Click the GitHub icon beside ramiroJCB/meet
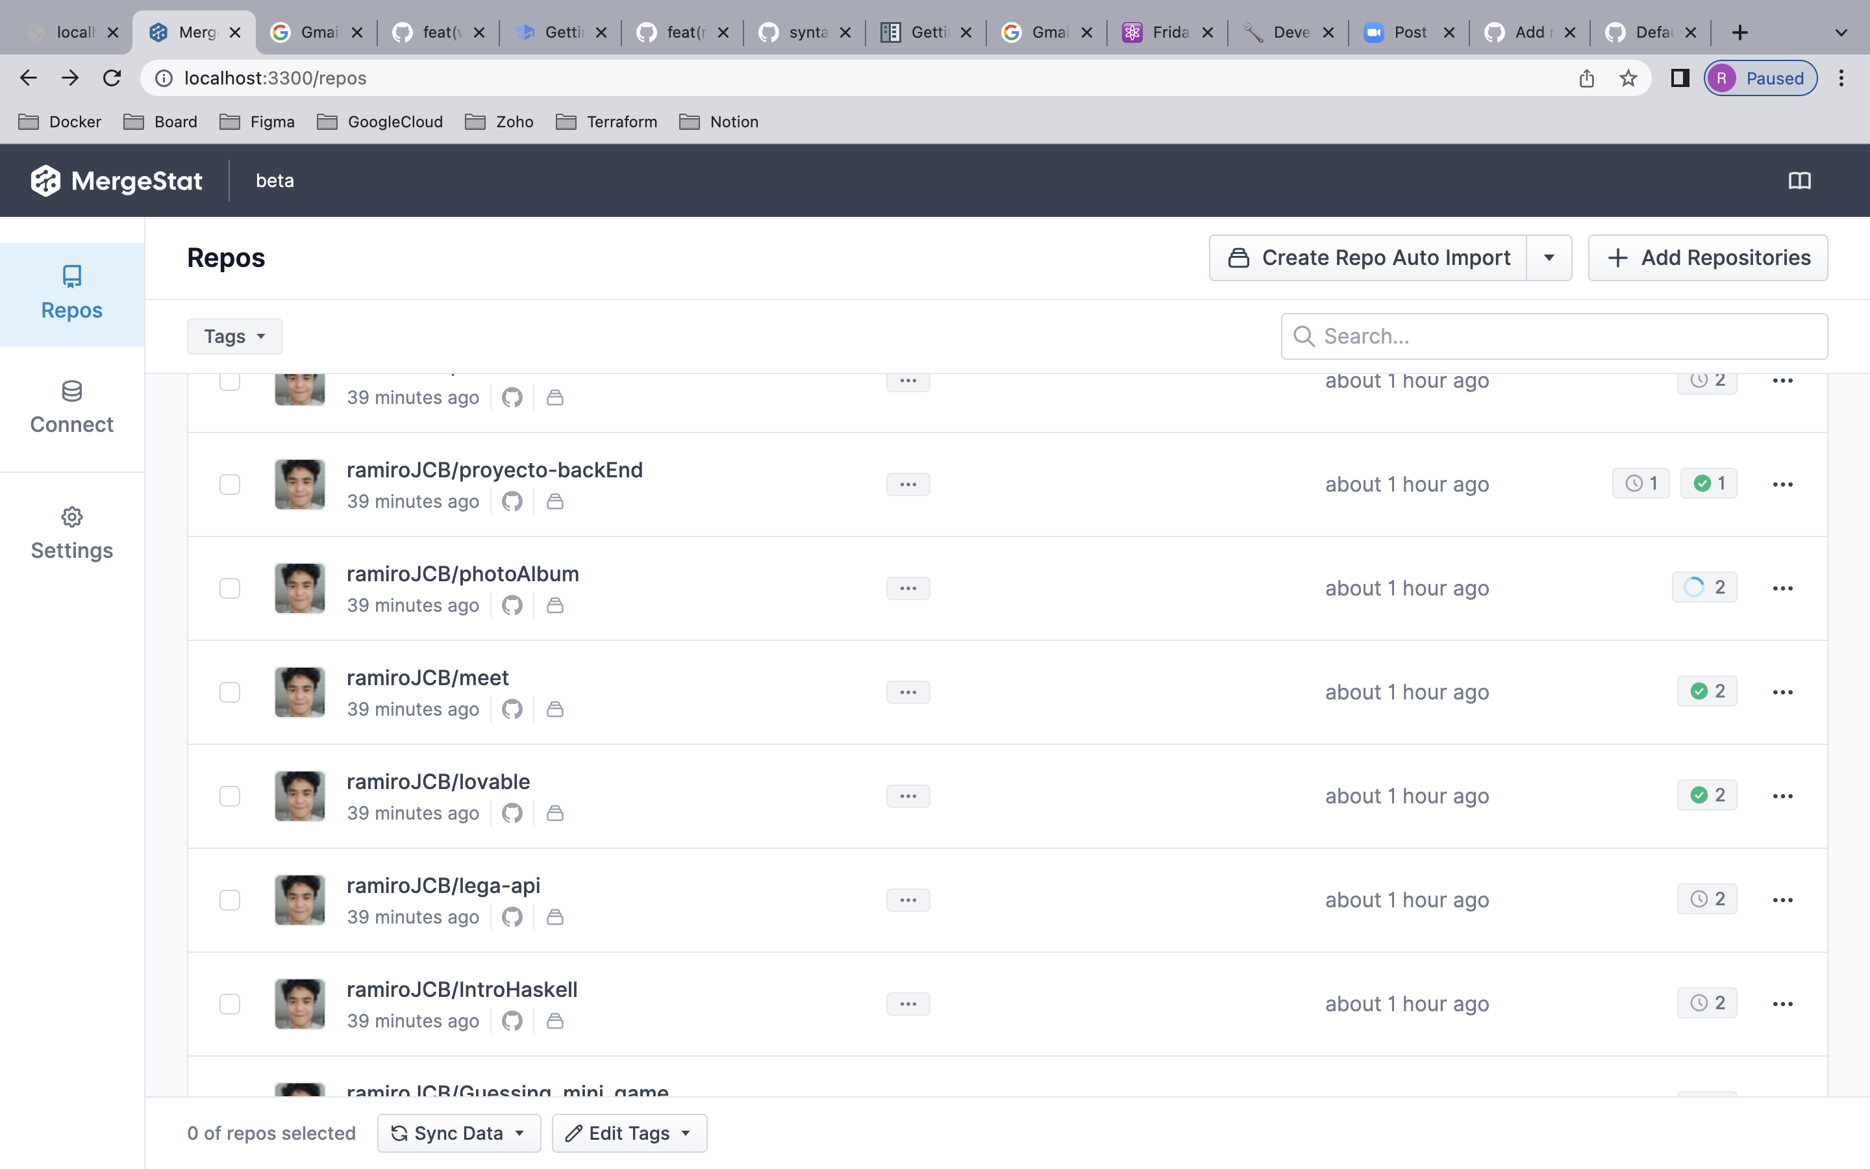The width and height of the screenshot is (1870, 1169). point(512,709)
